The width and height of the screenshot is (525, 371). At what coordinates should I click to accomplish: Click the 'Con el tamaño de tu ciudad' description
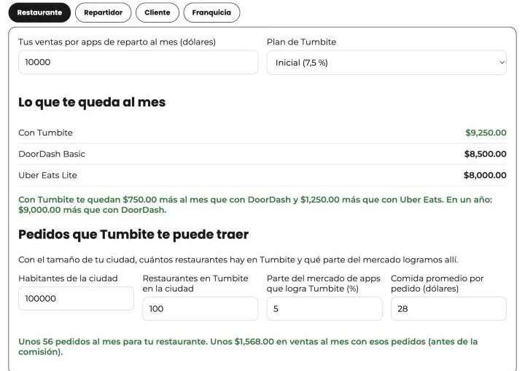click(238, 259)
